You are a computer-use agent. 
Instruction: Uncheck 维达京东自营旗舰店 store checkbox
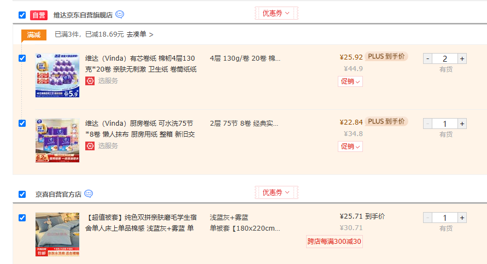(x=22, y=15)
